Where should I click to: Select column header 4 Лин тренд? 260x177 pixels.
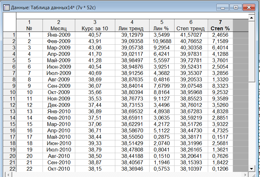pos(132,25)
